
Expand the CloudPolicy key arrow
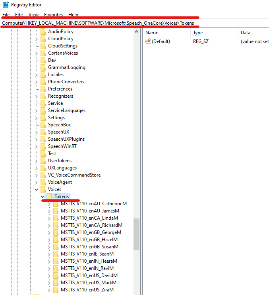click(x=37, y=39)
